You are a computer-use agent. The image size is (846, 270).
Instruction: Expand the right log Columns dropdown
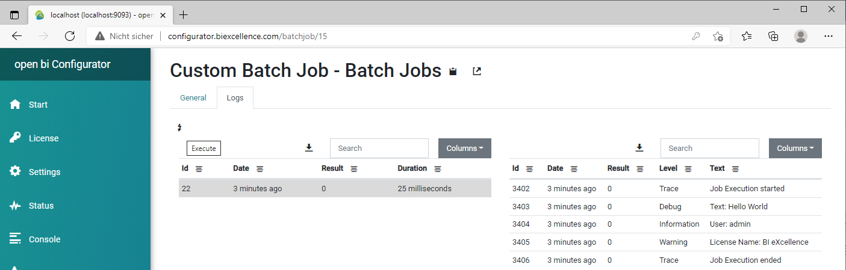pos(795,149)
